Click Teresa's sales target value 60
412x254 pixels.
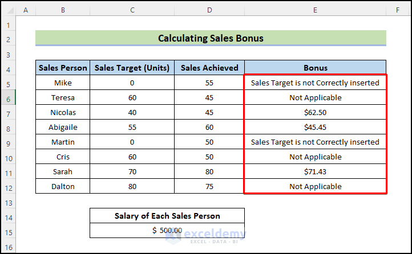(132, 98)
